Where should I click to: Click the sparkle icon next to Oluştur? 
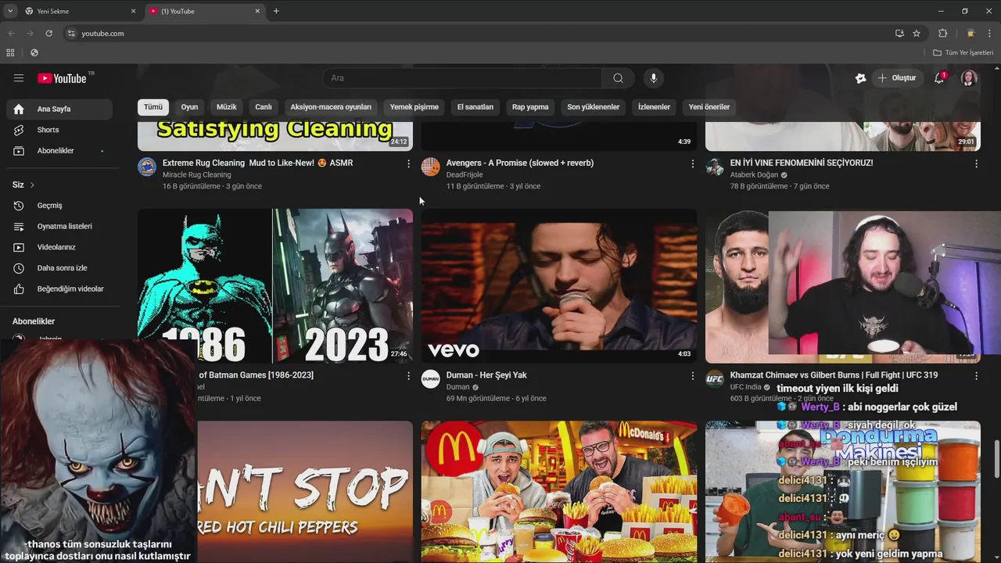tap(860, 78)
